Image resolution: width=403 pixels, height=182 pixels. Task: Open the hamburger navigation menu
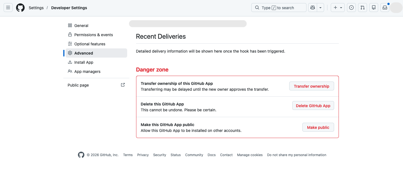[x=8, y=8]
